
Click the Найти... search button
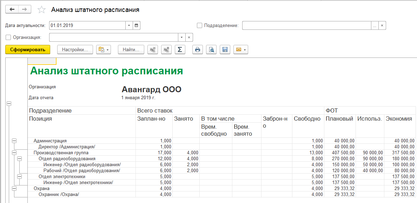131,50
